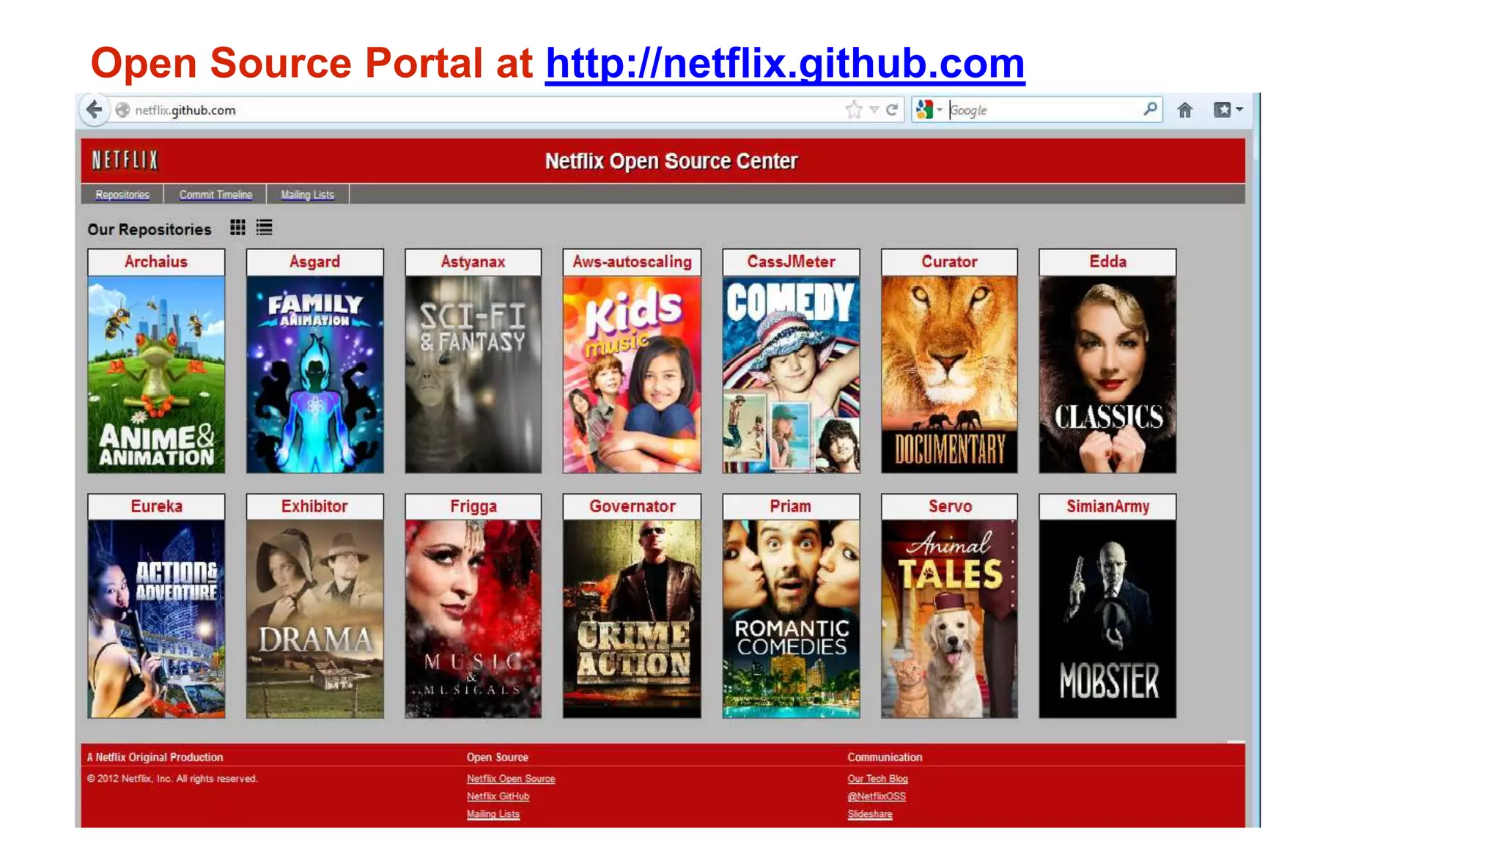Open the Commit Timeline tab
1501x844 pixels.
(x=215, y=194)
